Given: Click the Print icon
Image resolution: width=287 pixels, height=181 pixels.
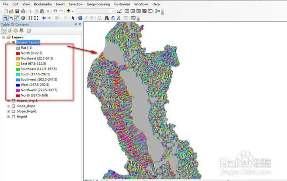Looking at the screenshot, I should pos(23,11).
